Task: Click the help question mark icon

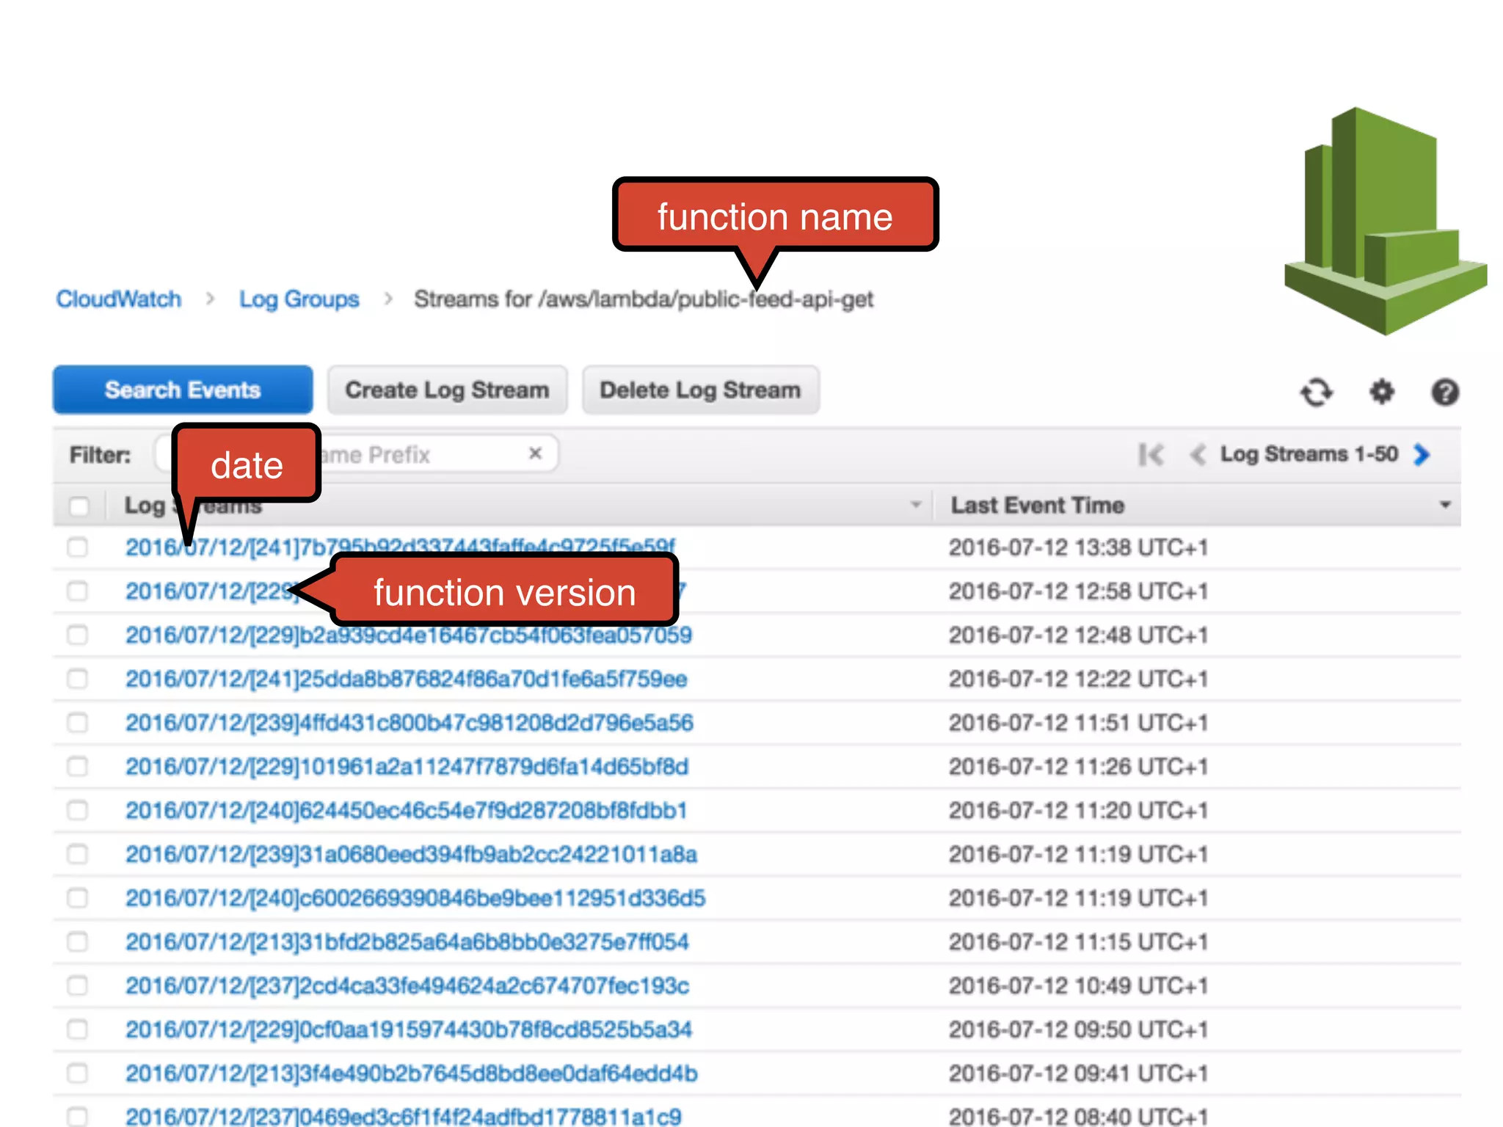Action: click(1444, 392)
